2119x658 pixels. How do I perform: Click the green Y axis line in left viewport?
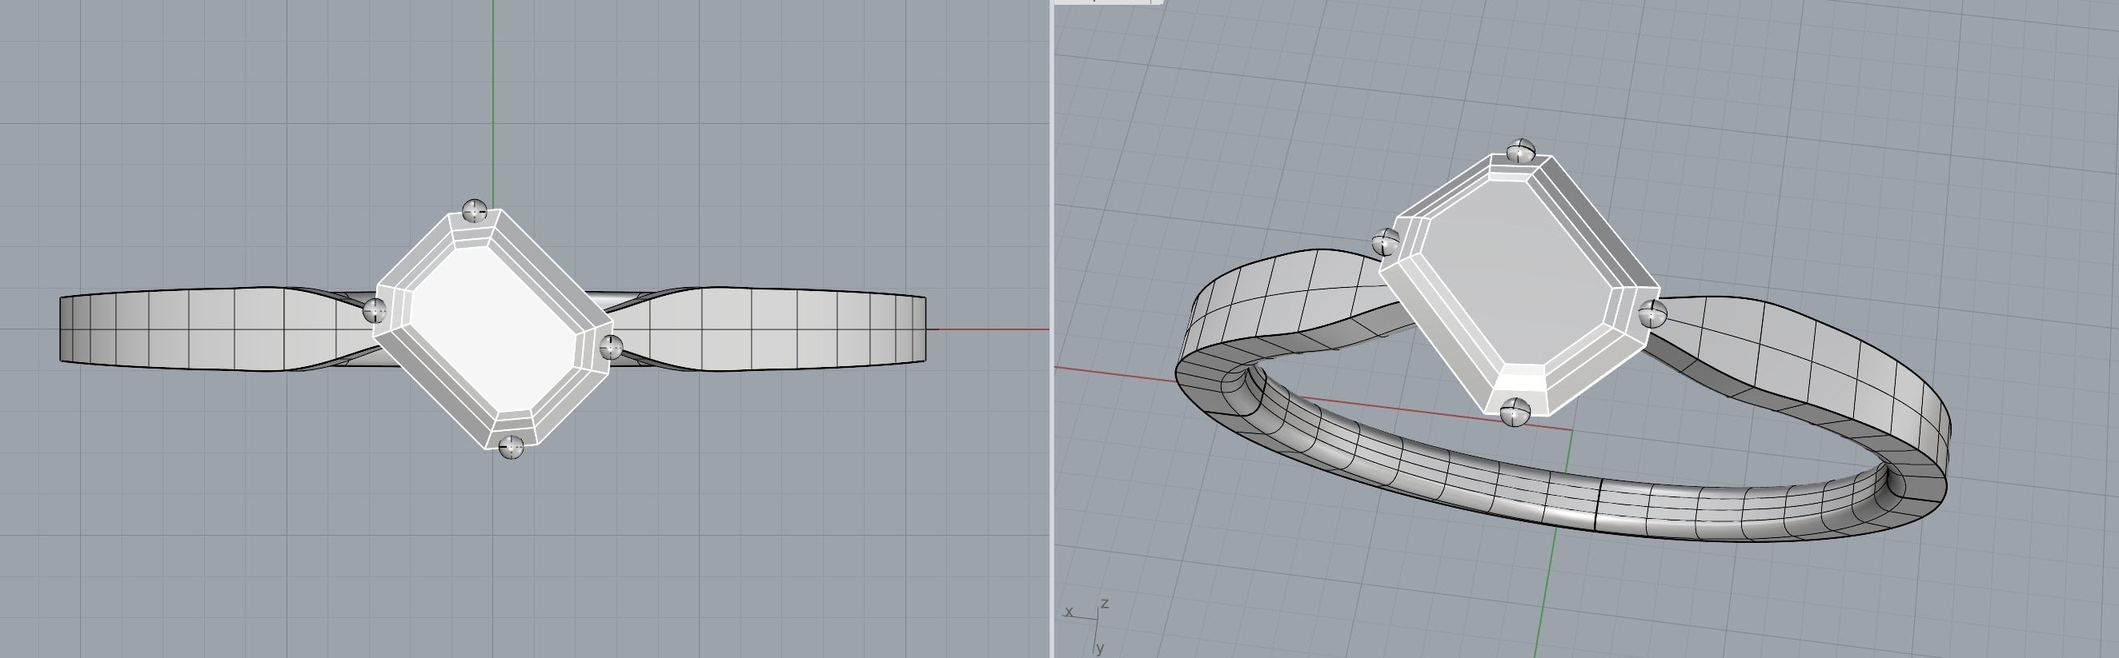tap(494, 98)
